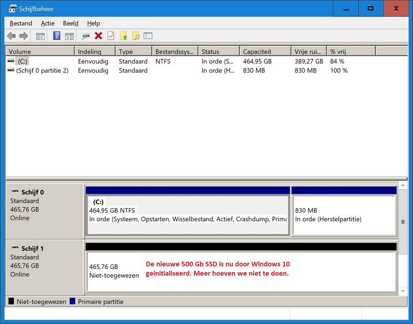Image resolution: width=413 pixels, height=324 pixels.
Task: Select the Schijf 1 disk label panel
Action: (x=44, y=267)
